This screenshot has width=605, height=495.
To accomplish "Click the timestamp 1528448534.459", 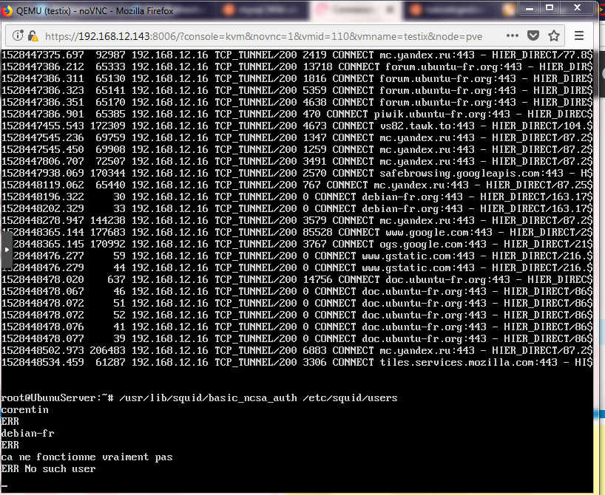I will (43, 362).
